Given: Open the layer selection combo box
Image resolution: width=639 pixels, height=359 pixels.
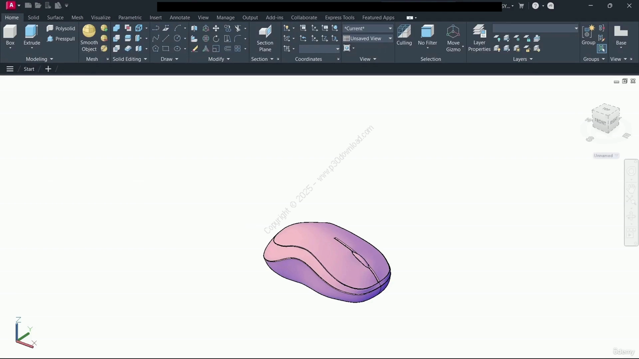Looking at the screenshot, I should (535, 28).
